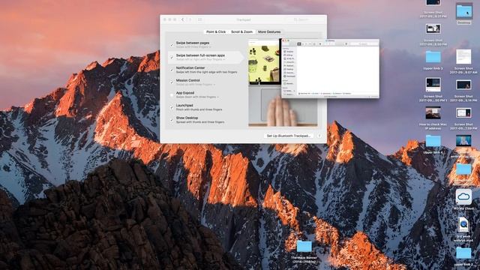The width and height of the screenshot is (480, 270).
Task: Open the Swipe between full-screen apps gesture dropdown
Action: [200, 59]
